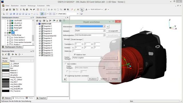This screenshot has height=103, width=183.
Task: Click the Aktualisieren button
Action: click(x=93, y=79)
